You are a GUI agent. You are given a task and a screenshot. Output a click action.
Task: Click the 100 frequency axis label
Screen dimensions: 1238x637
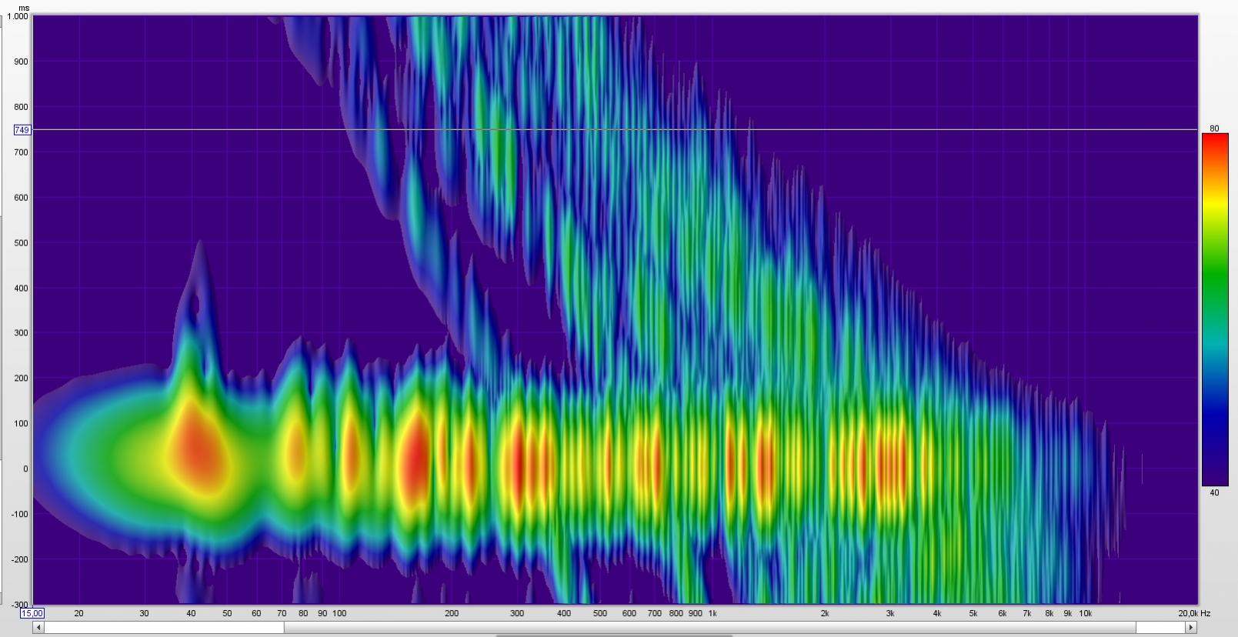pyautogui.click(x=339, y=613)
